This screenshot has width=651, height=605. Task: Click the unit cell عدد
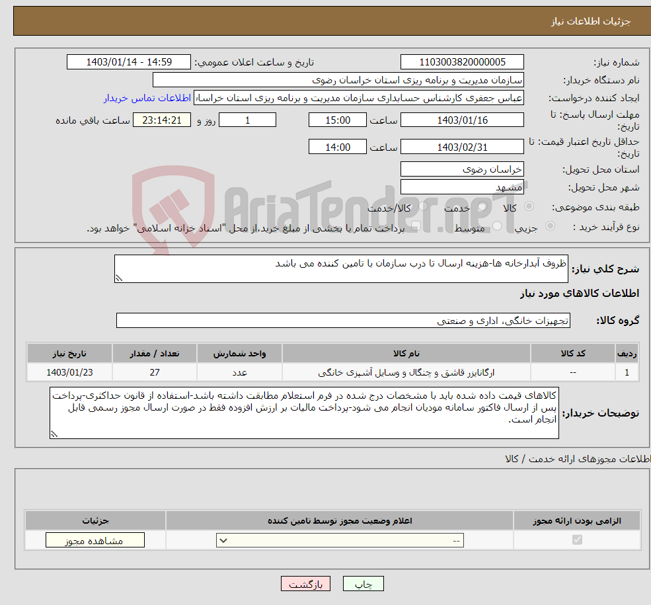tap(239, 372)
